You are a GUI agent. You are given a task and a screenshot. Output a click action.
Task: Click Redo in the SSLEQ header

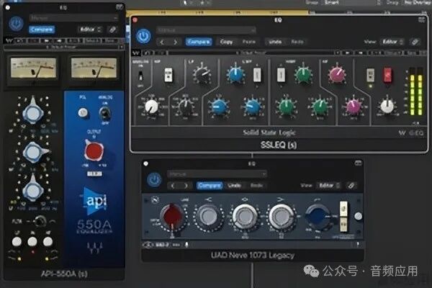tap(297, 42)
